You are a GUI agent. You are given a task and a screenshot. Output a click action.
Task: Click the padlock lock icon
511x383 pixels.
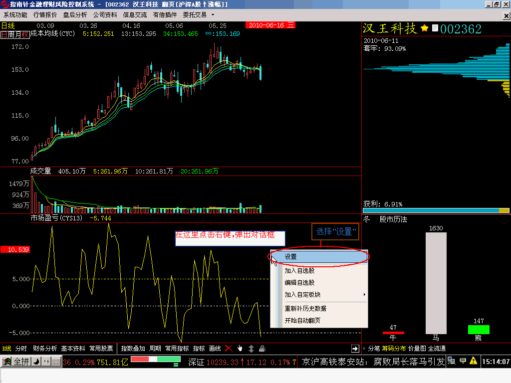click(262, 349)
